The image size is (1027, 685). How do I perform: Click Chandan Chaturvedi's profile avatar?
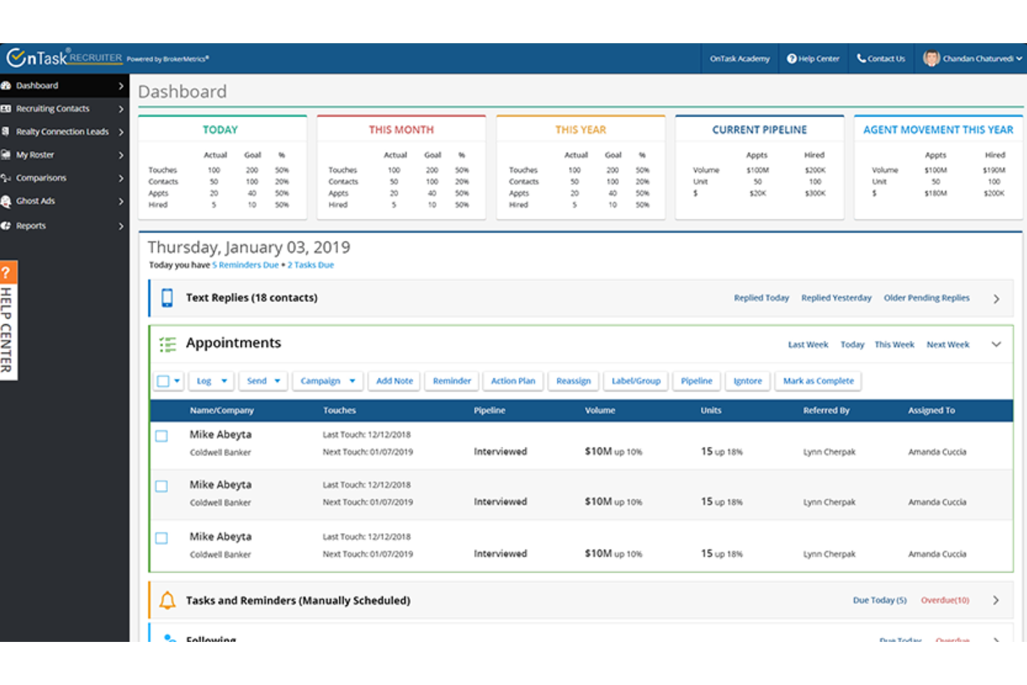[x=931, y=58]
